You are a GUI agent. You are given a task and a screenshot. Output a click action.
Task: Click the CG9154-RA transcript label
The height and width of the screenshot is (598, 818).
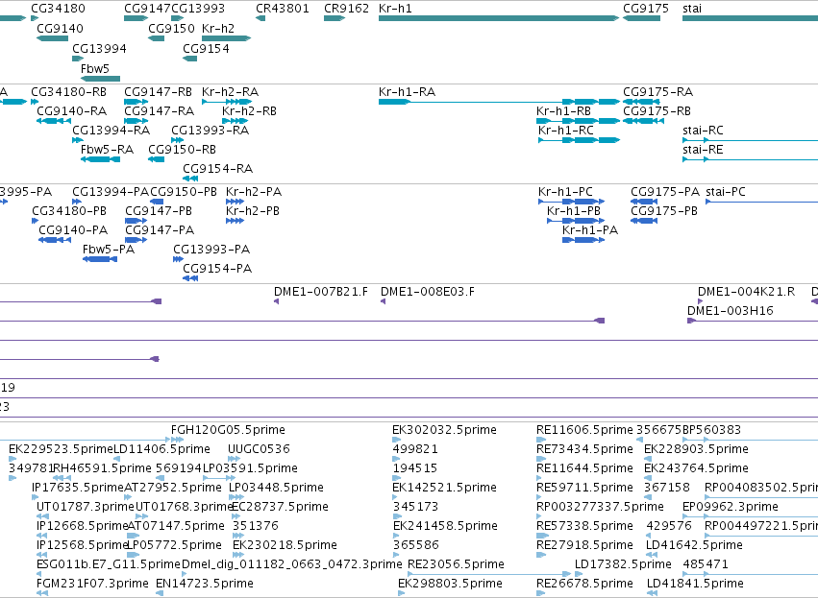pos(217,168)
